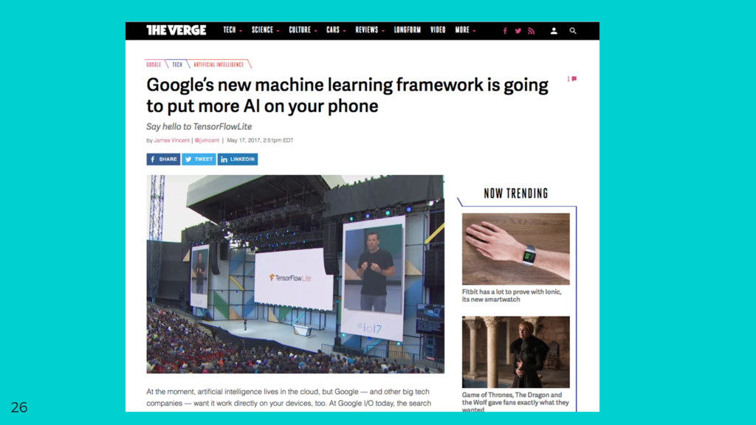Go to the Longform section
The height and width of the screenshot is (425, 756).
click(408, 30)
